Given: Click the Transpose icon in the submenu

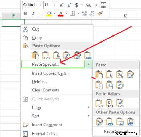Looking at the screenshot, I should (120, 85).
